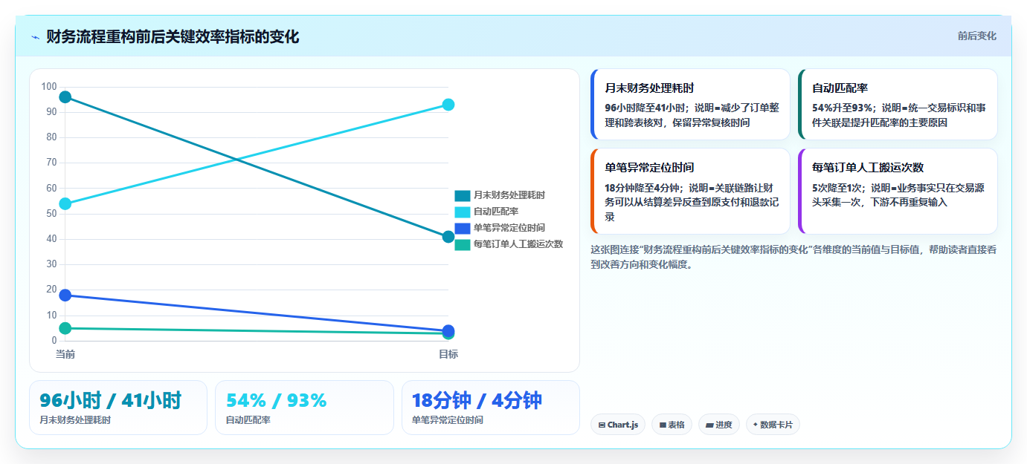
Task: Toggle the 自动匹配率 legend color box
Action: (x=463, y=212)
